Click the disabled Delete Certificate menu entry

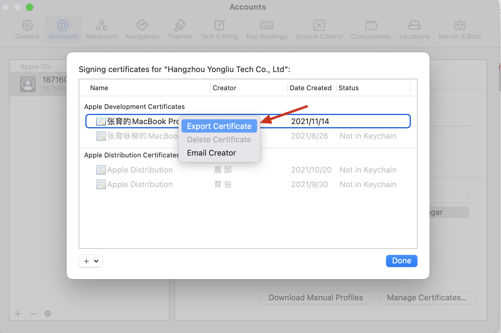pos(219,140)
